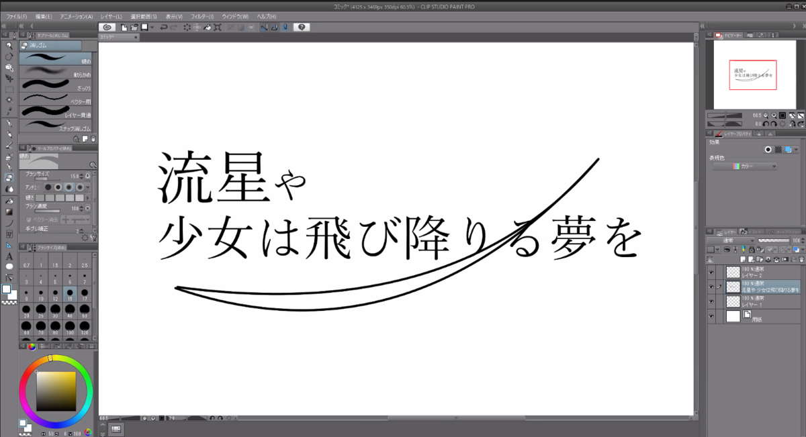The height and width of the screenshot is (437, 806).
Task: Click the Fill bucket icon in command bar
Action: click(208, 27)
